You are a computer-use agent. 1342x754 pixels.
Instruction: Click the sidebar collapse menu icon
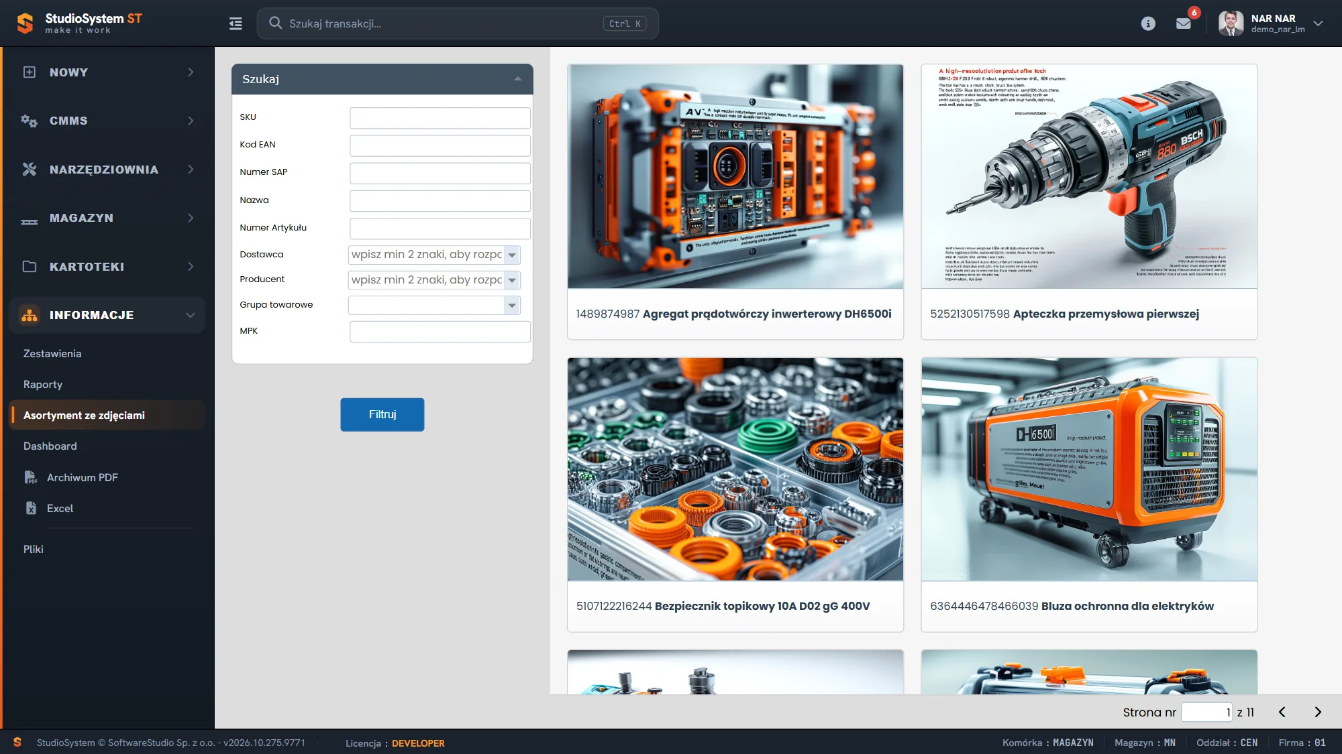click(x=236, y=23)
